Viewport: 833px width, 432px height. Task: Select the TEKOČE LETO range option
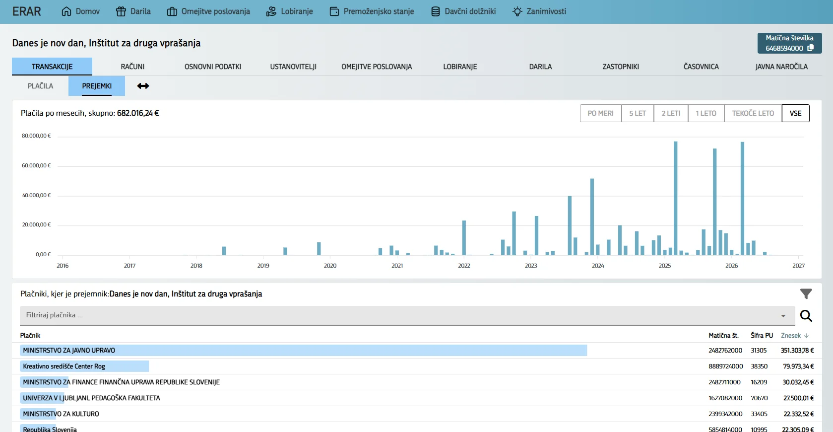(x=753, y=113)
